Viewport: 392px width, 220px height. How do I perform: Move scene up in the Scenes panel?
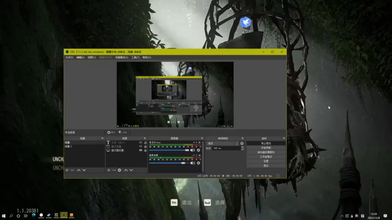(x=79, y=170)
